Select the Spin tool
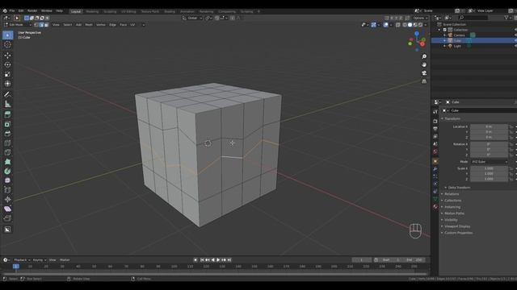 pos(7,171)
